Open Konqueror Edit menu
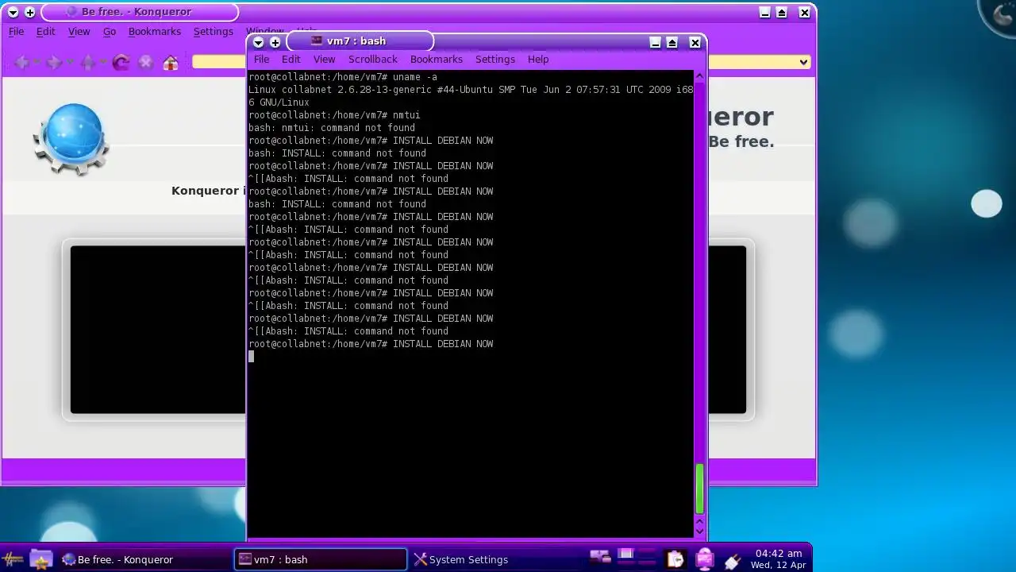Image resolution: width=1016 pixels, height=572 pixels. coord(45,32)
